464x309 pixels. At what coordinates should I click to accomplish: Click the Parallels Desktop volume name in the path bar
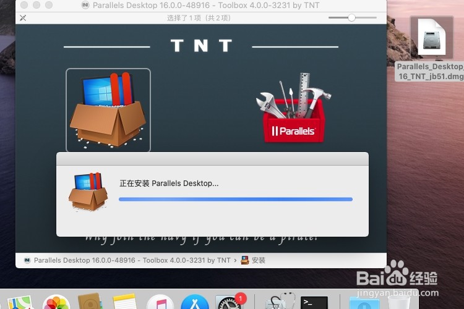pyautogui.click(x=132, y=260)
